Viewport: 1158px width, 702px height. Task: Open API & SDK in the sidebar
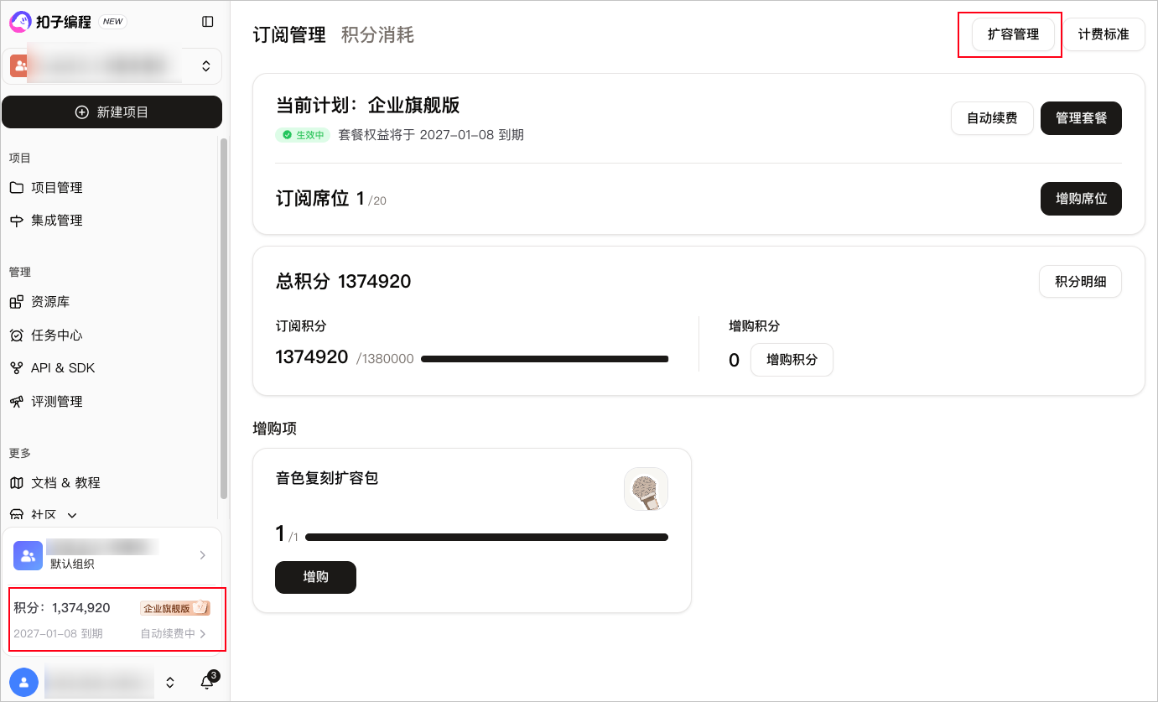pos(63,368)
